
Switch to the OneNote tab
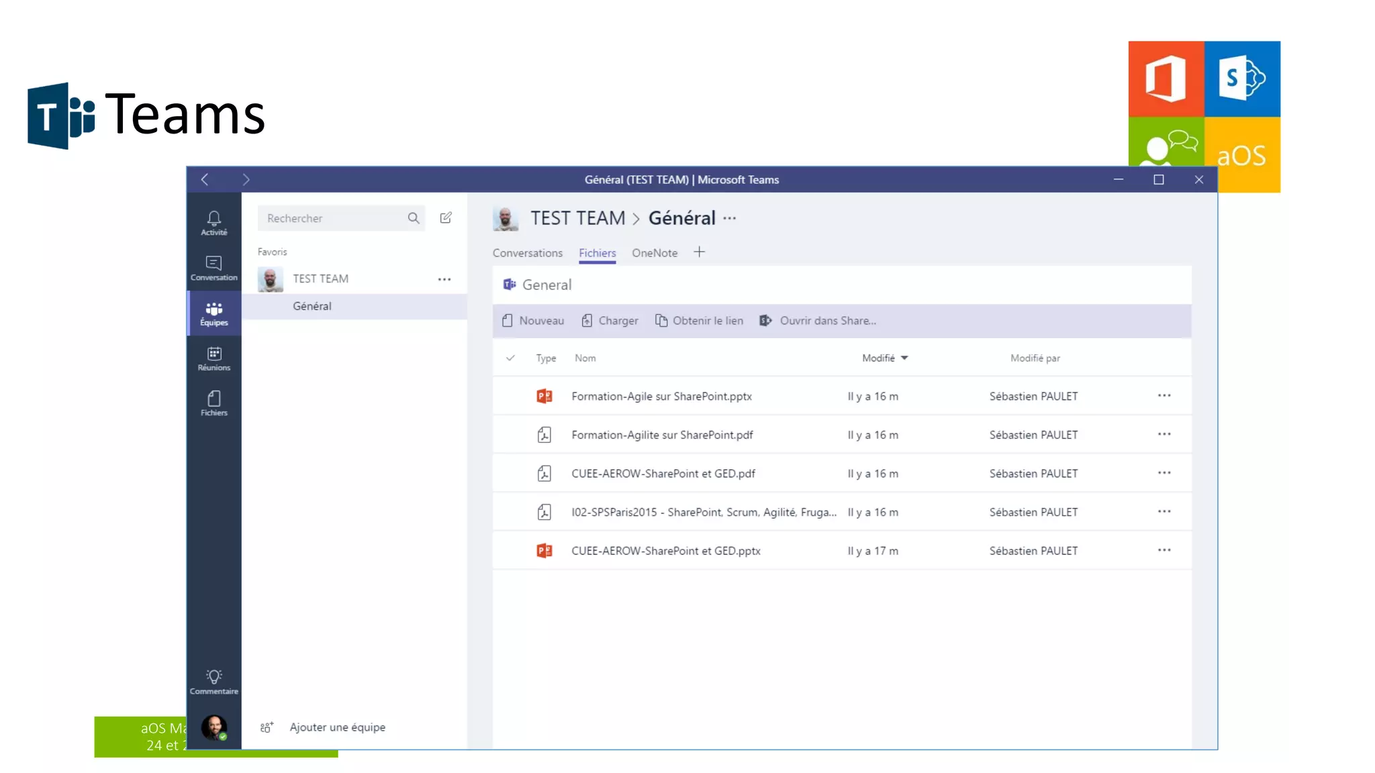[x=654, y=253]
